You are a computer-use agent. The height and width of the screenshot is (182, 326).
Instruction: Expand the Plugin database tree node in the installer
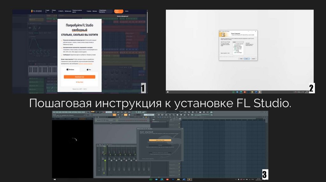[234, 46]
